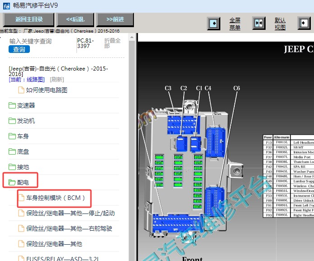Click the F0089L alternate cell
314x261 pixels.
click(x=282, y=200)
